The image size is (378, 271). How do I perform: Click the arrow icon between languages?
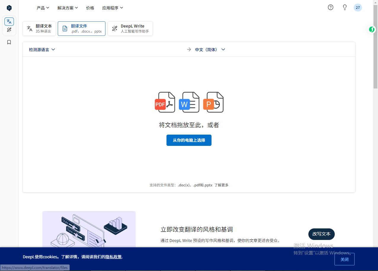pyautogui.click(x=189, y=49)
